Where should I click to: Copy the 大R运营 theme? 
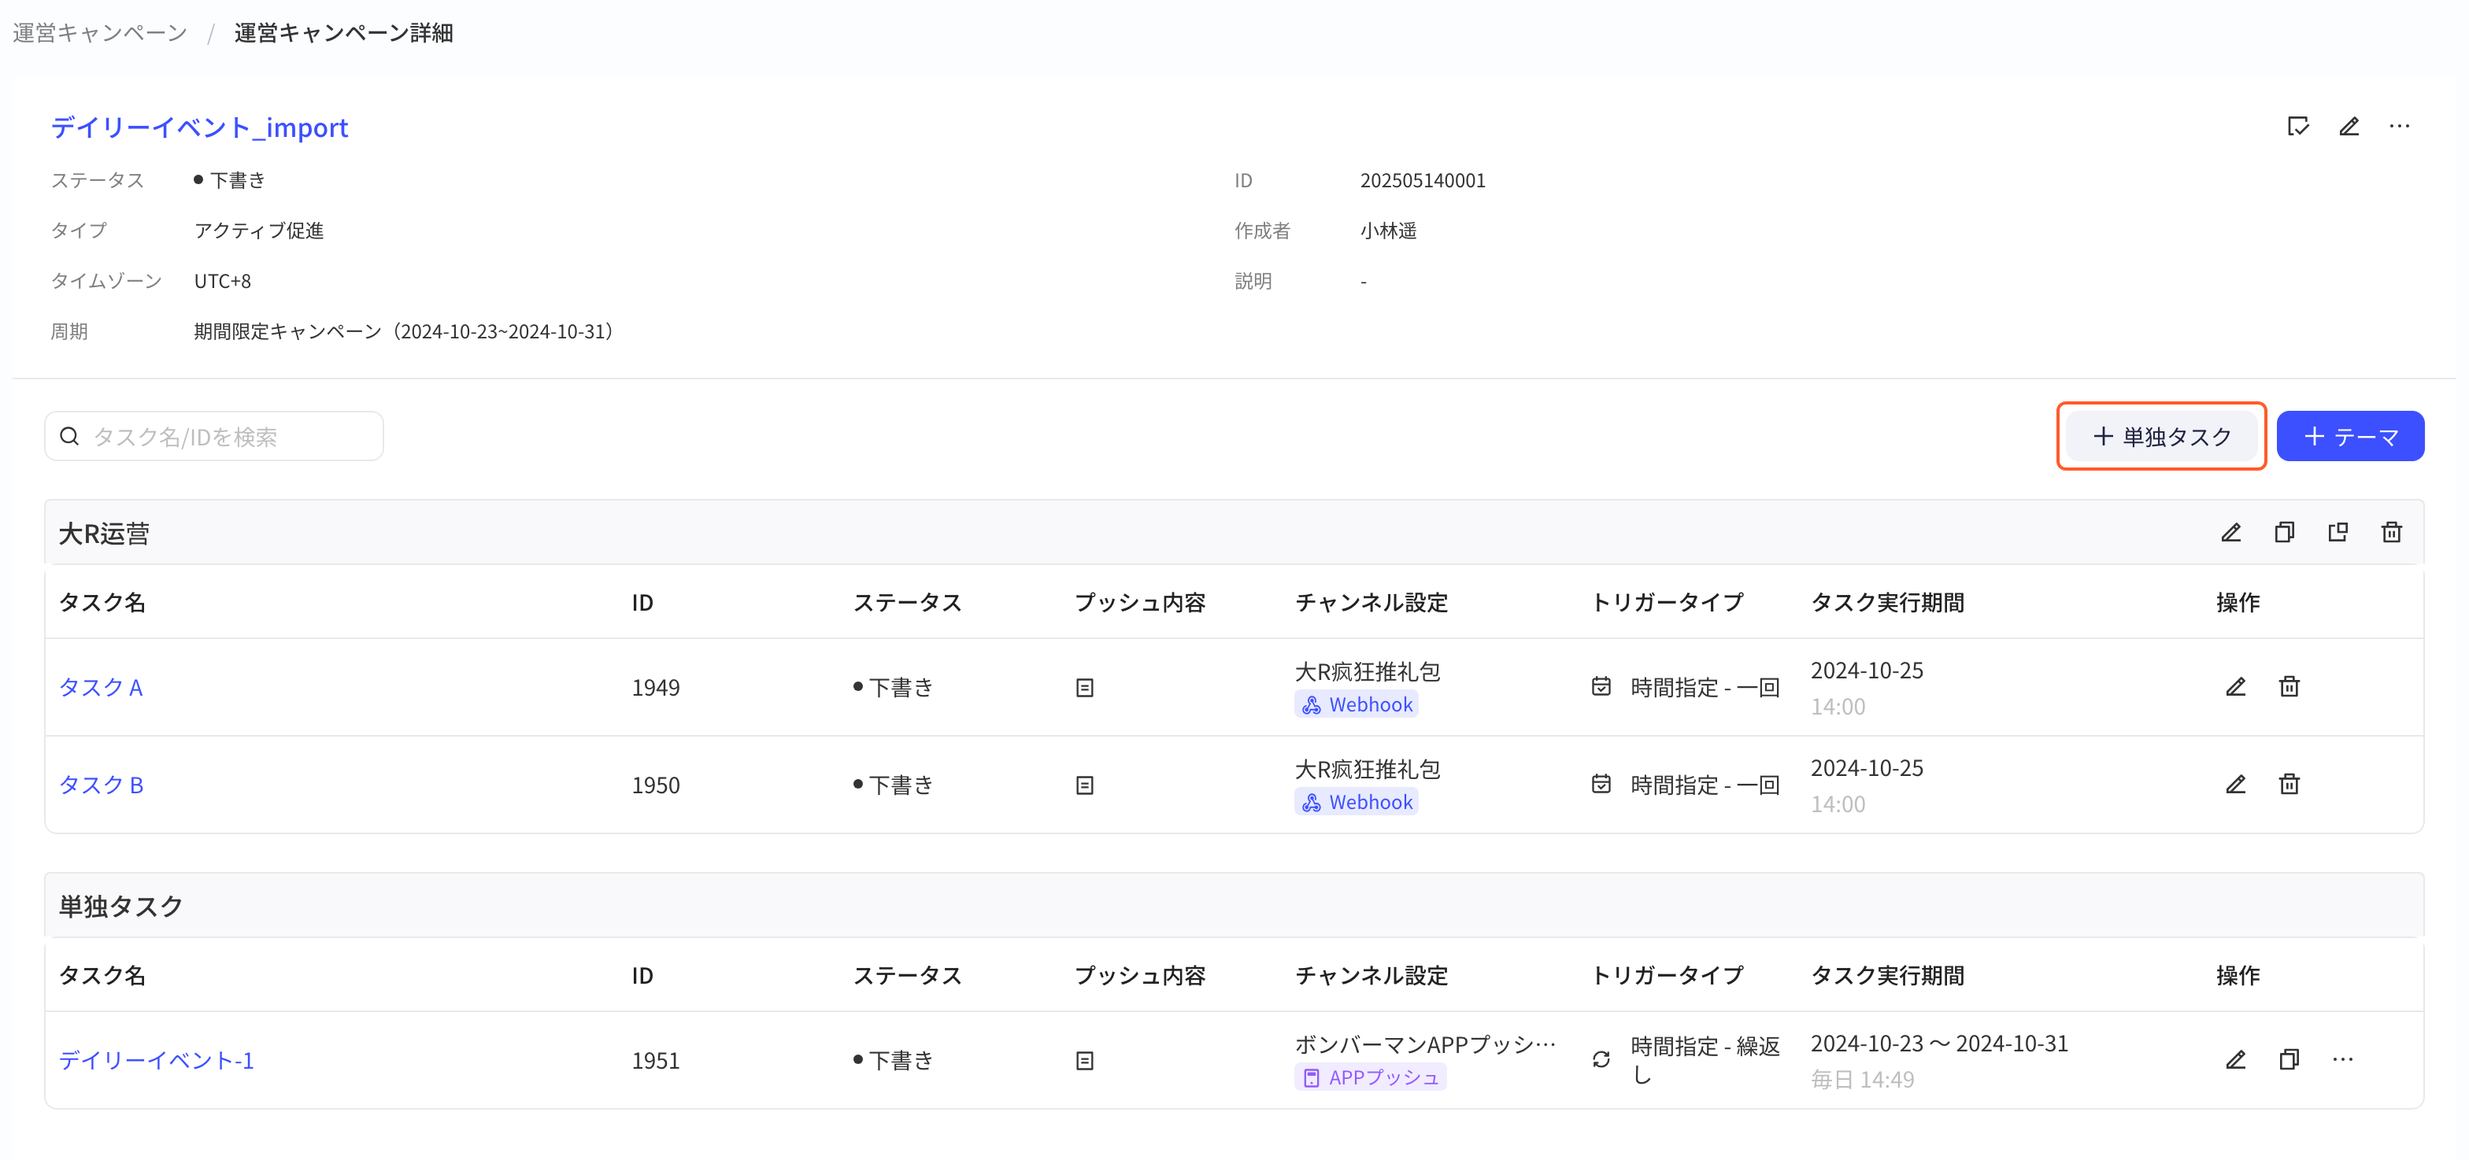coord(2285,533)
